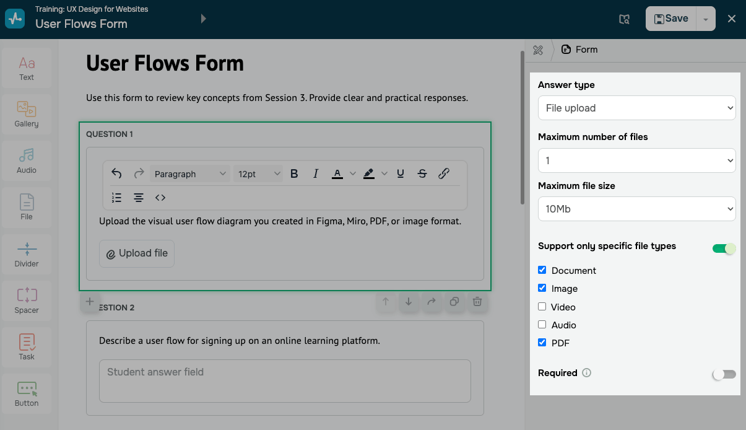This screenshot has width=746, height=430.
Task: Click the undo arrow in editor
Action: (116, 174)
